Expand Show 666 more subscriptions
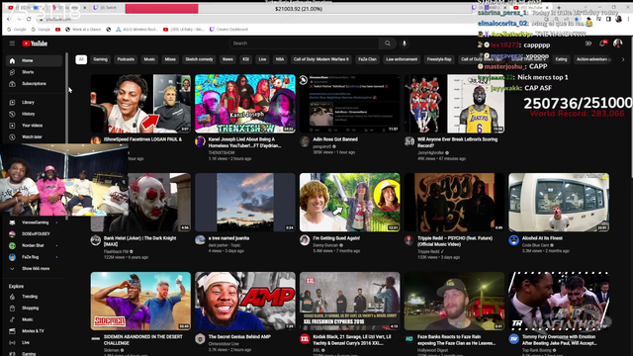The image size is (633, 356). [x=34, y=268]
